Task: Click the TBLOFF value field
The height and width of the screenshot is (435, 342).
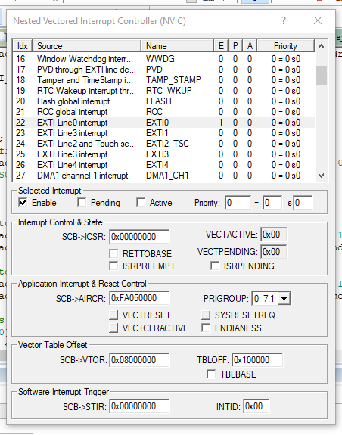Action: 257,360
